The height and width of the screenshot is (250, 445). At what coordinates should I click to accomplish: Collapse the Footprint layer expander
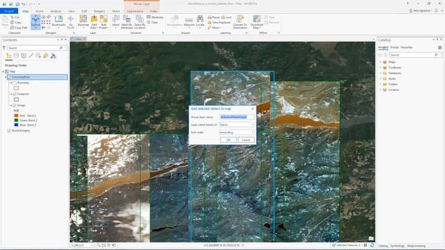pyautogui.click(x=11, y=94)
